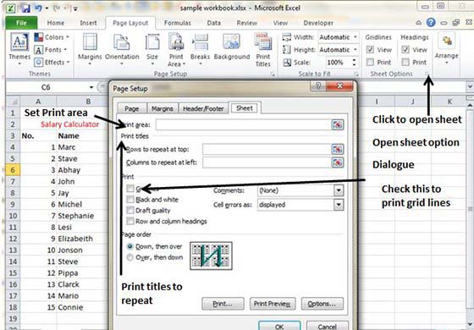Click the Background image button

click(232, 47)
